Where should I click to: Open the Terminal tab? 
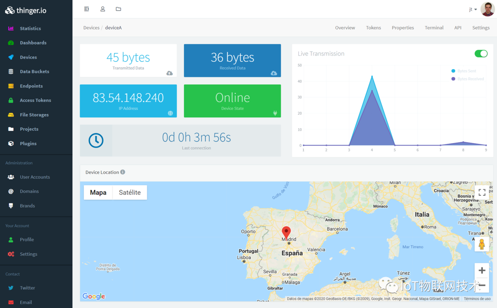[434, 28]
